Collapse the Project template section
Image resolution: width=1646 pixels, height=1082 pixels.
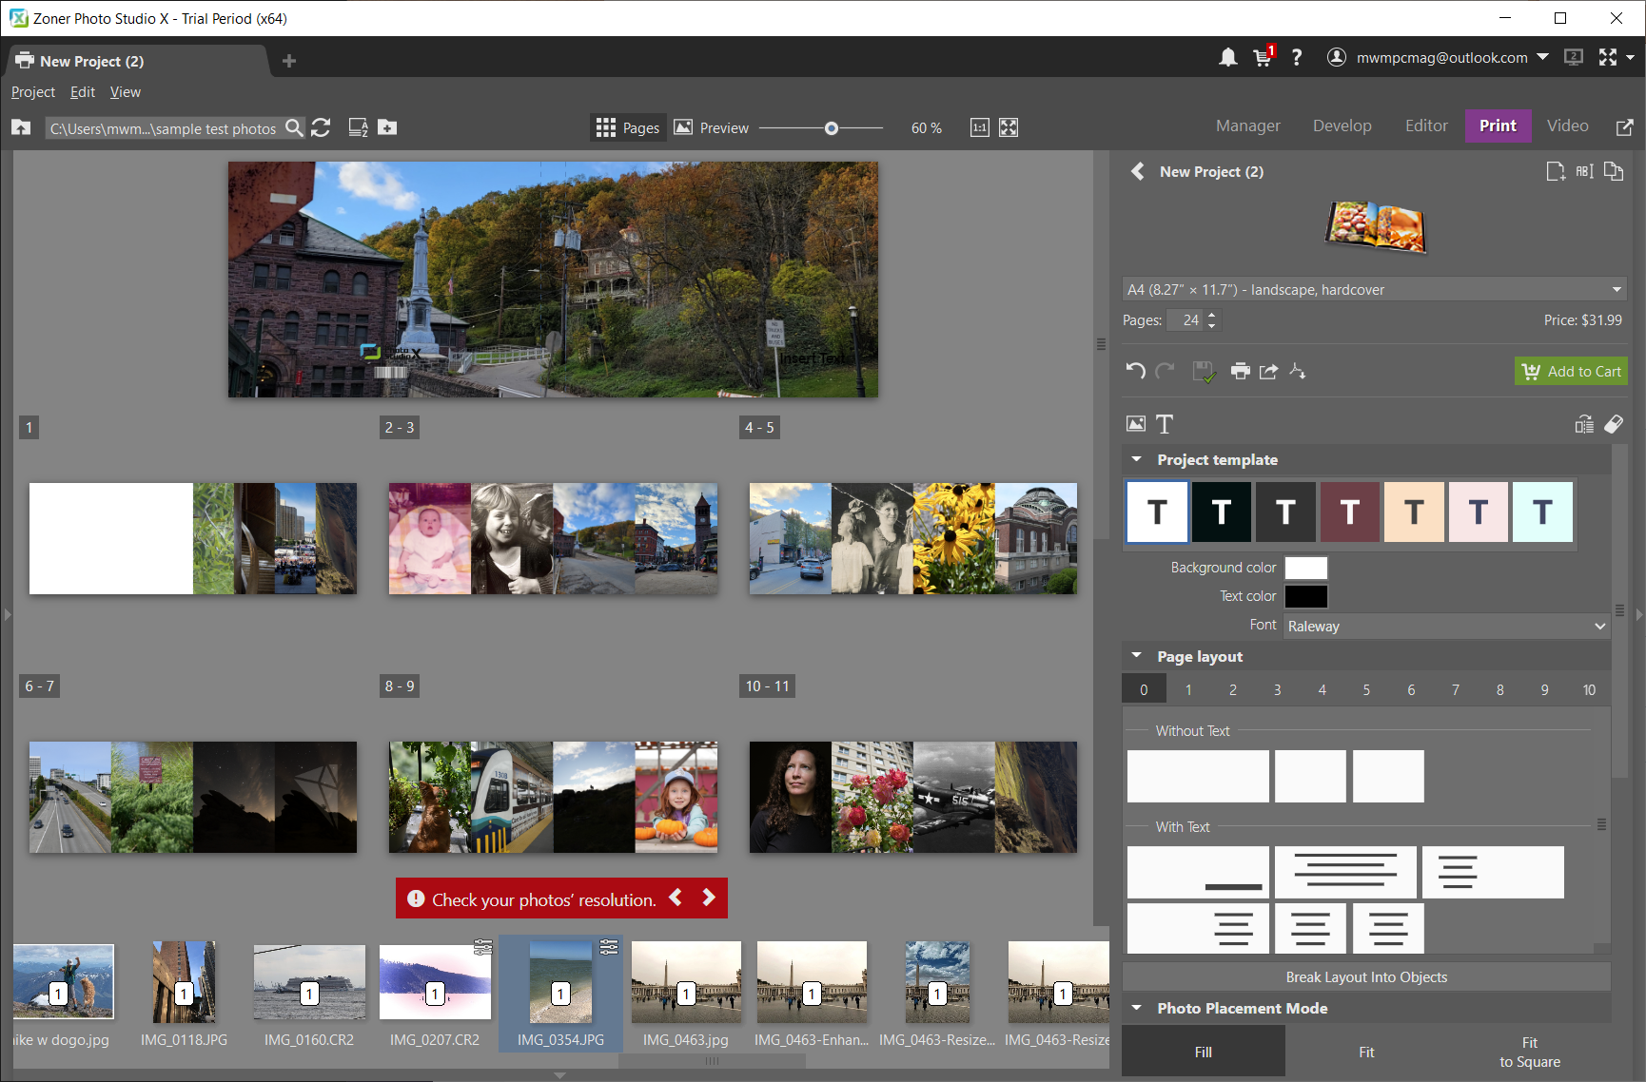coord(1136,459)
